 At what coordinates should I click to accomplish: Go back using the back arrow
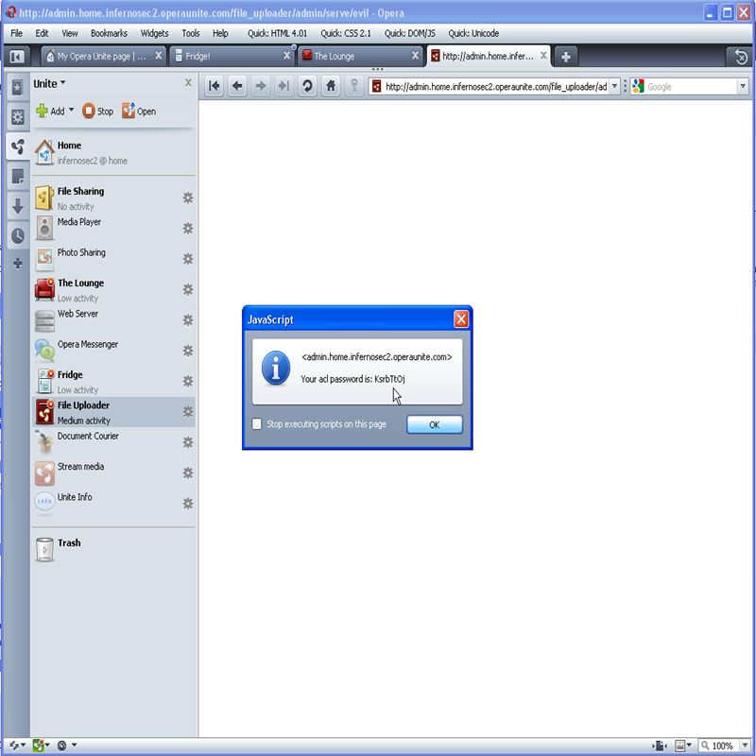coord(237,86)
